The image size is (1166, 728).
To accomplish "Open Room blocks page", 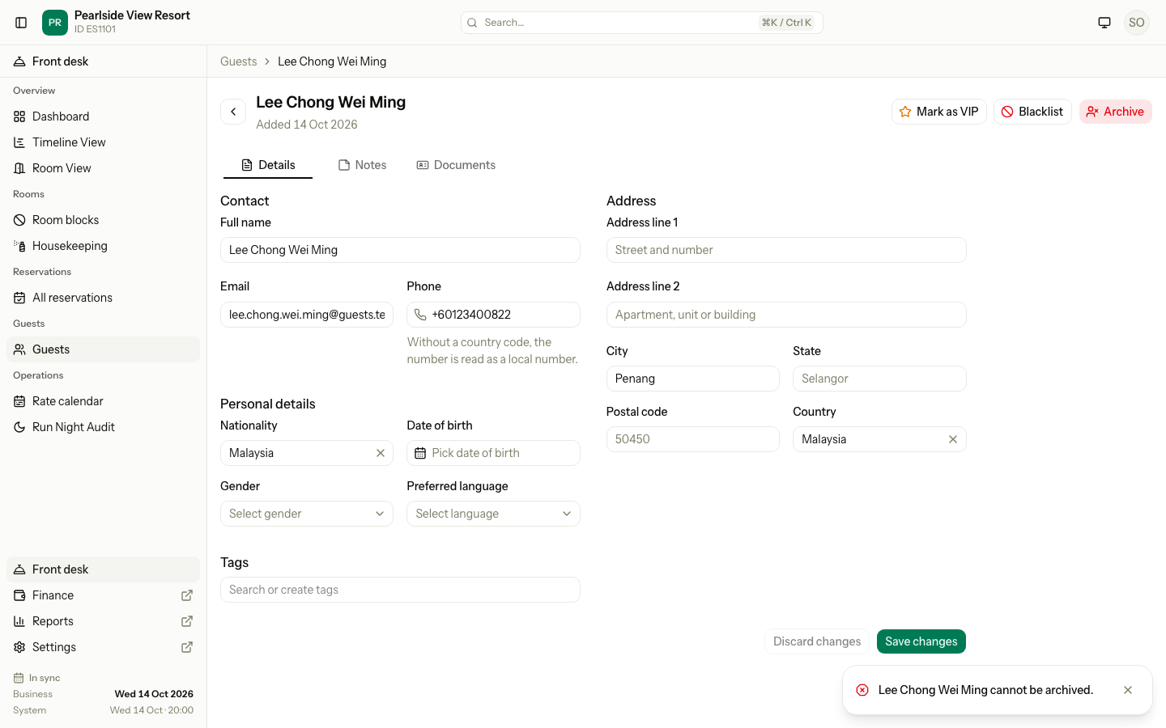I will pyautogui.click(x=103, y=220).
